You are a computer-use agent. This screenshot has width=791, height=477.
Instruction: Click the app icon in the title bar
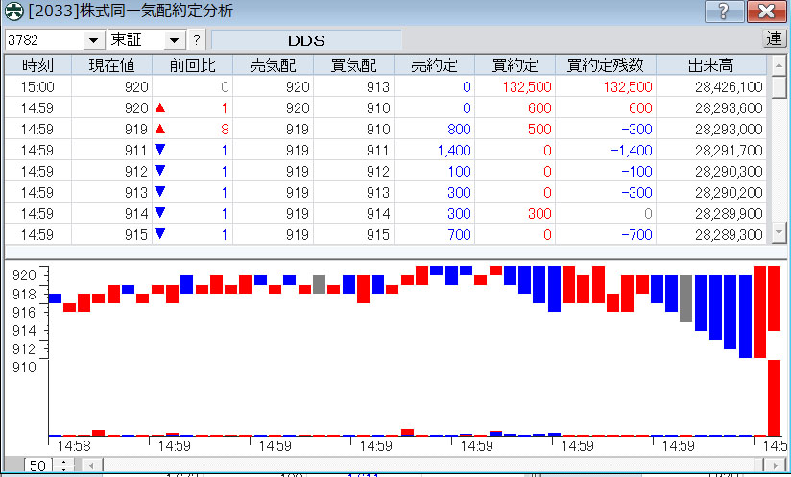coord(13,12)
